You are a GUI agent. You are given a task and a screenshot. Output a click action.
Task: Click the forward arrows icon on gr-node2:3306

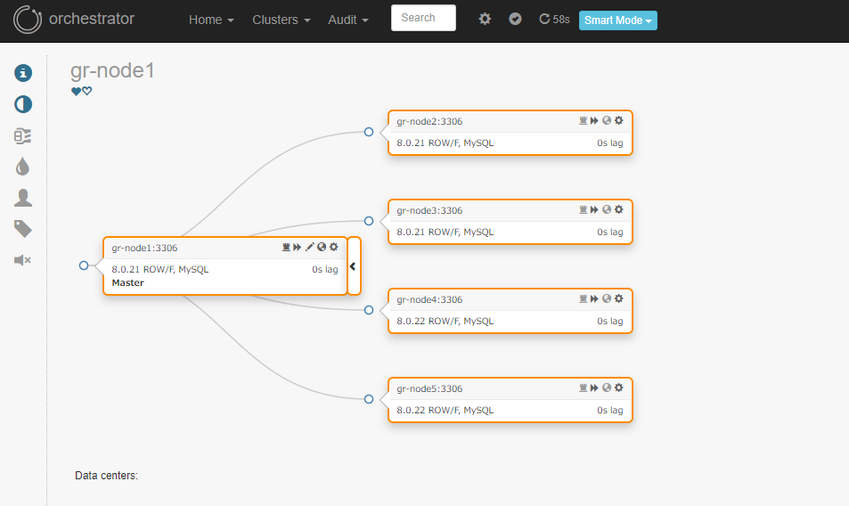point(594,120)
